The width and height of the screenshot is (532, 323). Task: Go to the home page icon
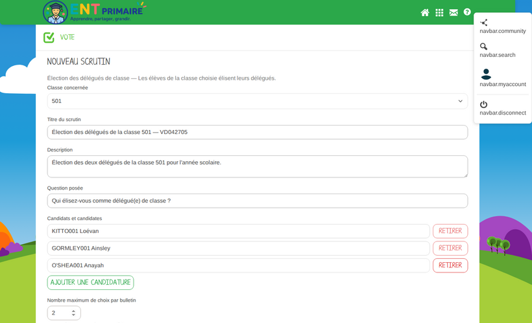pyautogui.click(x=425, y=12)
